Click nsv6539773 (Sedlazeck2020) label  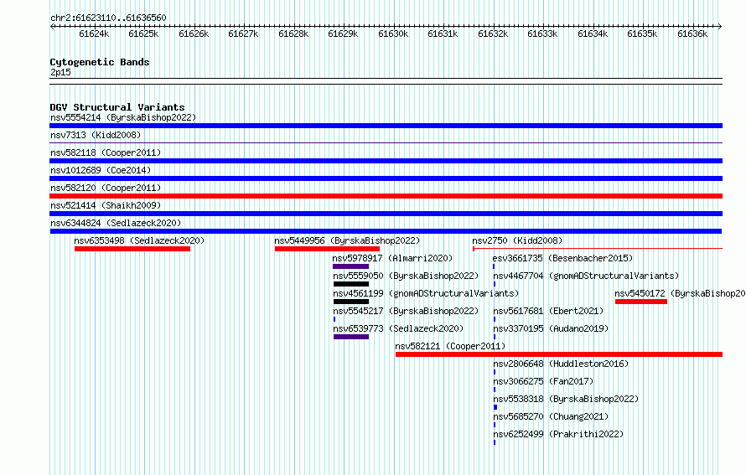coord(398,328)
